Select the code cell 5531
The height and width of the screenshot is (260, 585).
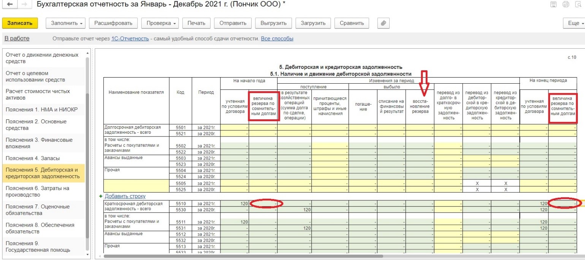(x=181, y=228)
